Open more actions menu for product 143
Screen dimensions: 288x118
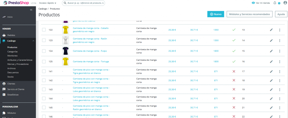tap(280, 90)
